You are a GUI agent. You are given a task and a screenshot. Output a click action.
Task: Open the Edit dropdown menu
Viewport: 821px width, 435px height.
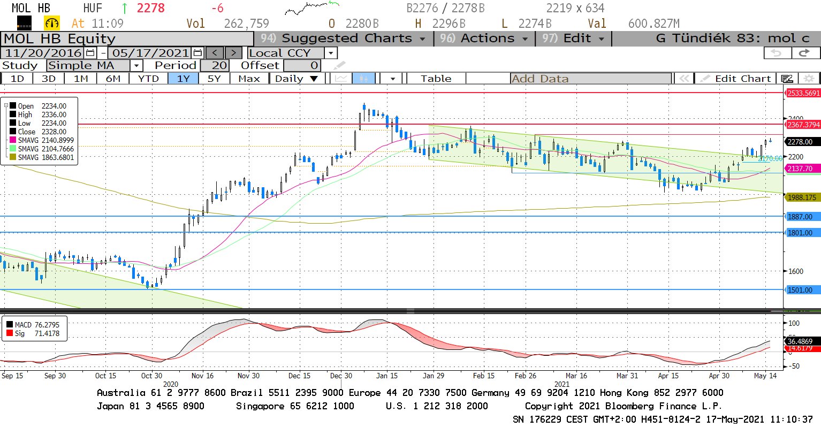click(x=573, y=39)
